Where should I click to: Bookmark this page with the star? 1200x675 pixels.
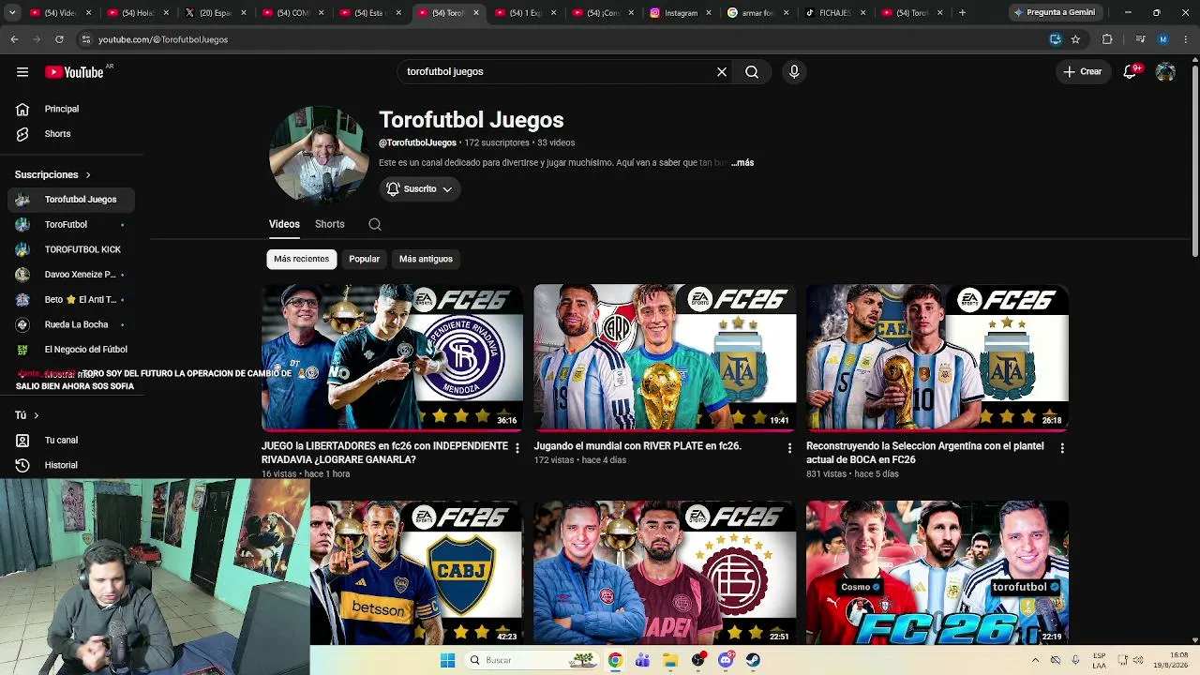[x=1075, y=39]
